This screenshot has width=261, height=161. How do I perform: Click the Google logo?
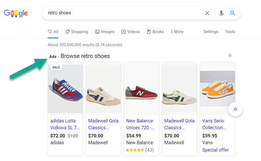(x=16, y=13)
